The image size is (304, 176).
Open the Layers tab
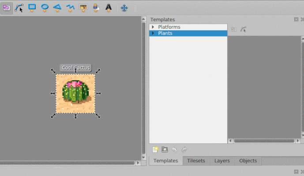[222, 161]
